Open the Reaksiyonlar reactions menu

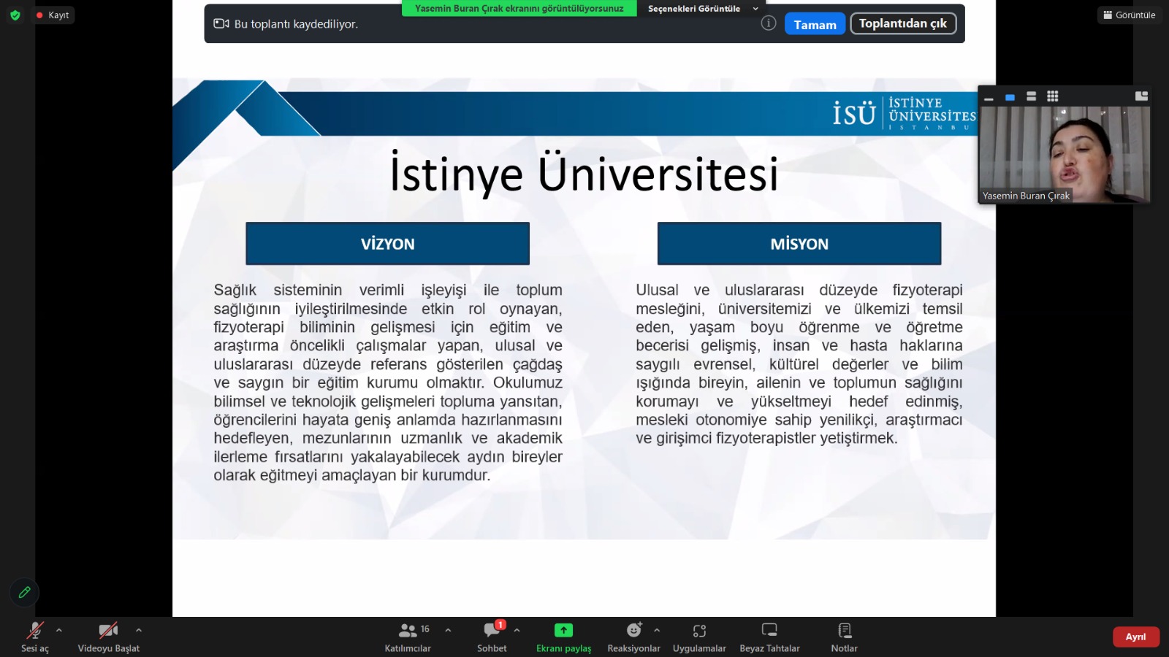click(x=633, y=637)
